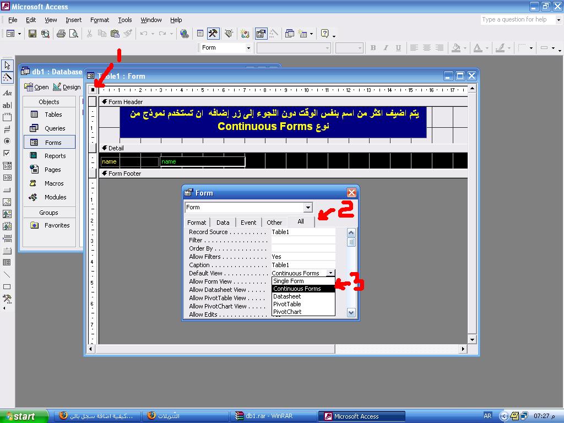Show the Database Window from the toolbar
Viewport: 564px width, 423px height.
click(290, 34)
